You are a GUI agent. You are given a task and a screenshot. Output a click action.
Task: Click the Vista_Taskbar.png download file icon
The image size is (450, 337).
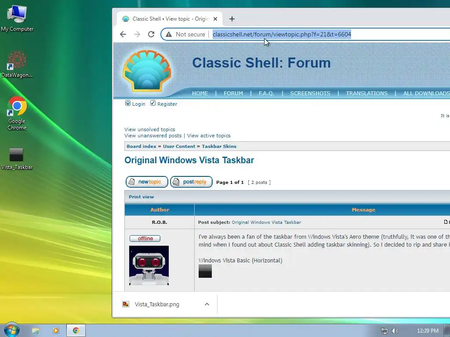pos(126,305)
